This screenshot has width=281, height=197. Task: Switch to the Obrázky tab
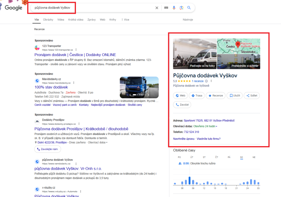pyautogui.click(x=48, y=20)
